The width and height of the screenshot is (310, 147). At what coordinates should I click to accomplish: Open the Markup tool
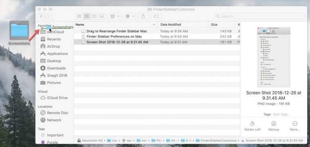point(274,124)
